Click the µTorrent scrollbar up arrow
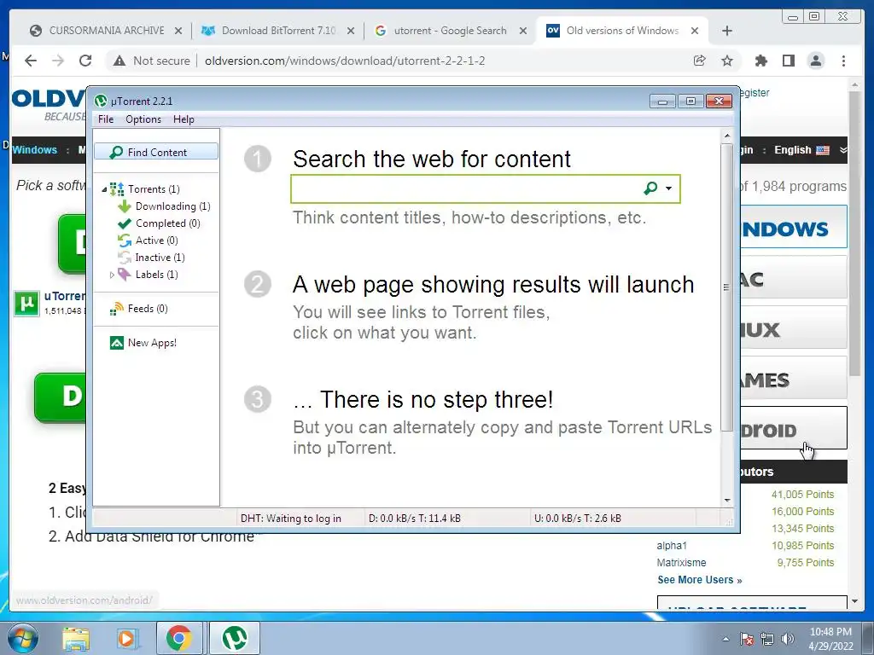The width and height of the screenshot is (874, 655). pyautogui.click(x=726, y=136)
